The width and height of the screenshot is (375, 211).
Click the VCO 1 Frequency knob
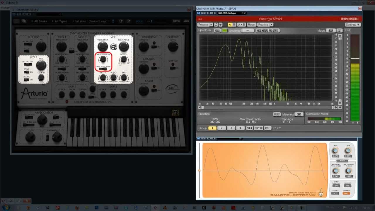[62, 46]
